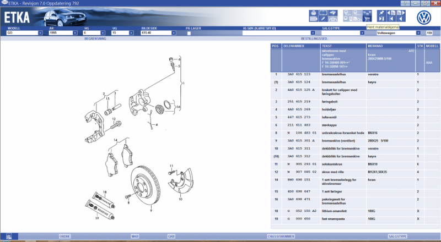Click the printer icon in toolbar

[313, 13]
